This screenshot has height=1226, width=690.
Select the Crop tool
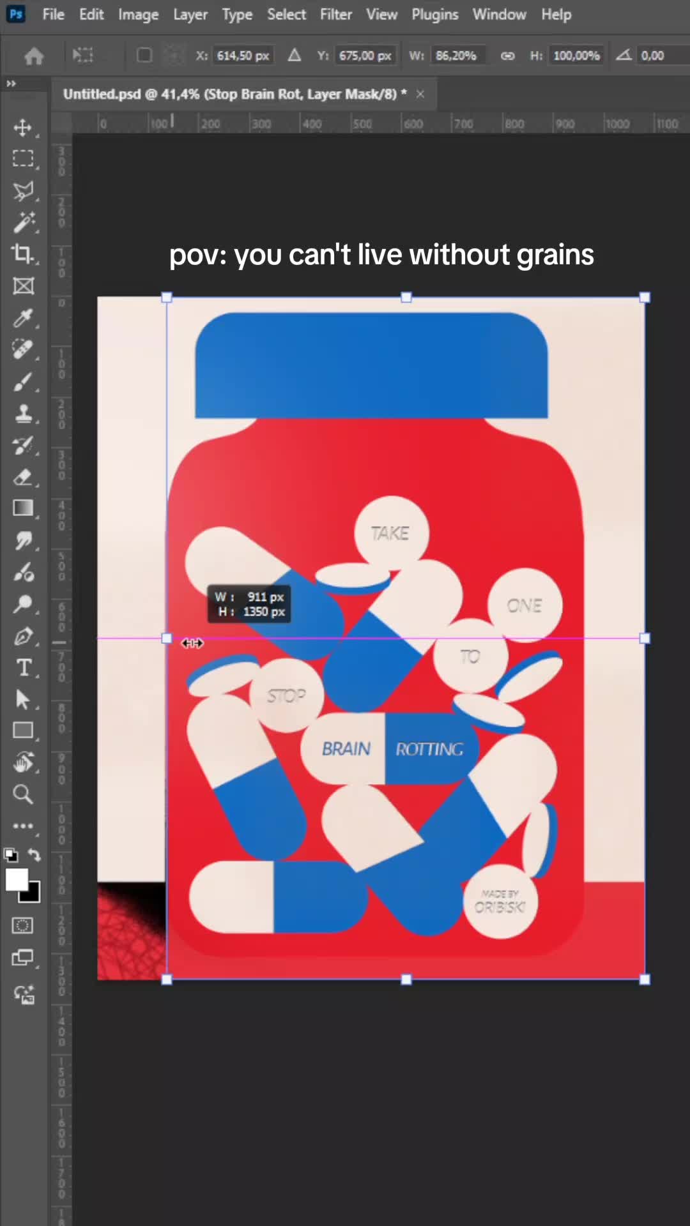(x=23, y=254)
